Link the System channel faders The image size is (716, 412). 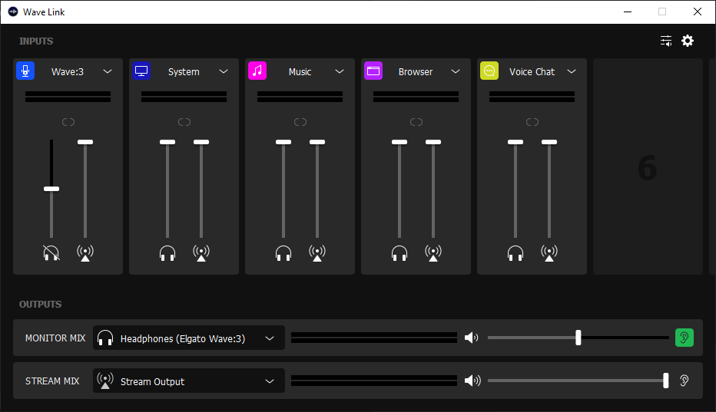tap(184, 122)
